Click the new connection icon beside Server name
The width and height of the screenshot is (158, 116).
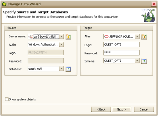point(68,37)
